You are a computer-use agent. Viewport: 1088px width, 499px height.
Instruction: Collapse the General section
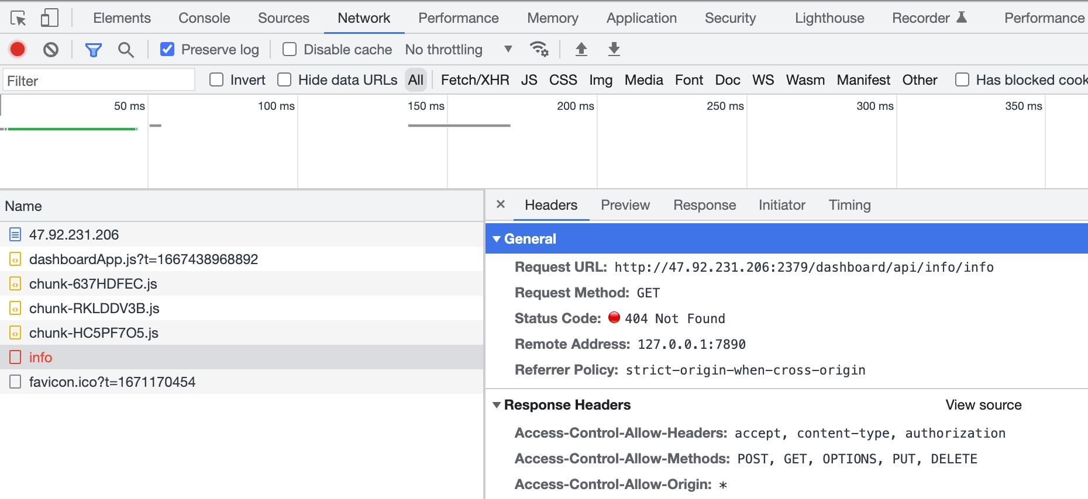tap(497, 239)
